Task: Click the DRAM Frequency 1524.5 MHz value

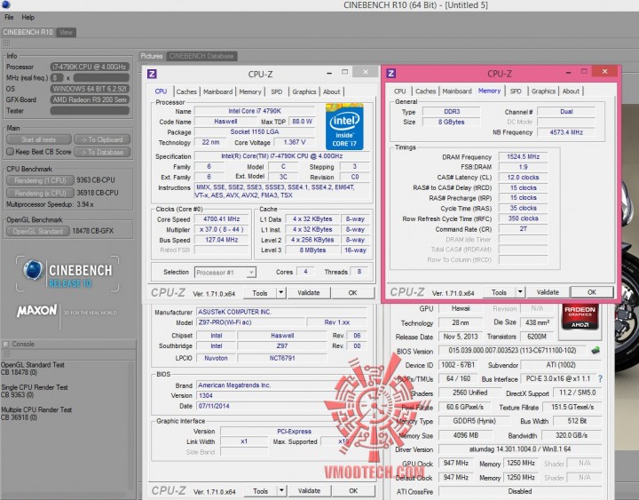Action: point(523,156)
